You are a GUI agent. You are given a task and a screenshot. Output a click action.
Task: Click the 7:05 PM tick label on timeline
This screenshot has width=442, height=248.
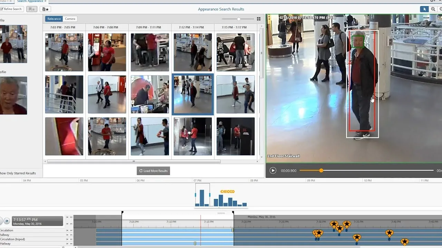134,222
